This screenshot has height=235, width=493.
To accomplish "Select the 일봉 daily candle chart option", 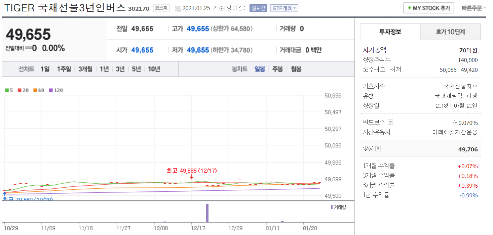I will pyautogui.click(x=260, y=69).
